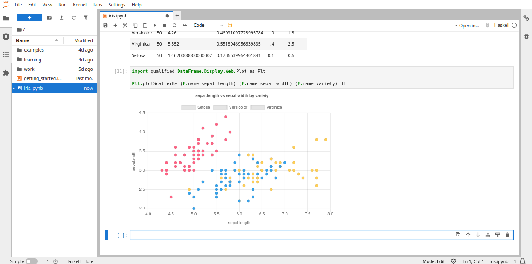Insert a cell above the active cell
This screenshot has width=532, height=264.
(488, 235)
